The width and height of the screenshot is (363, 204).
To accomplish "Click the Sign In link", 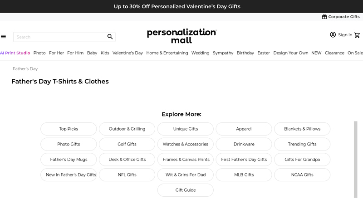I will click(x=345, y=35).
